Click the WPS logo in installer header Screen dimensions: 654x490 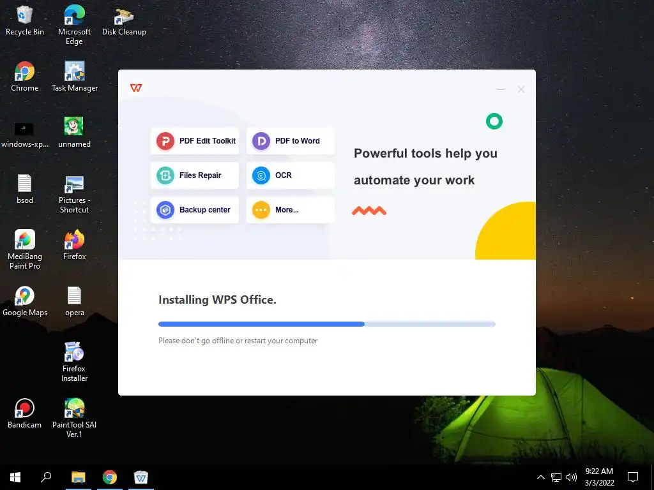[x=136, y=88]
